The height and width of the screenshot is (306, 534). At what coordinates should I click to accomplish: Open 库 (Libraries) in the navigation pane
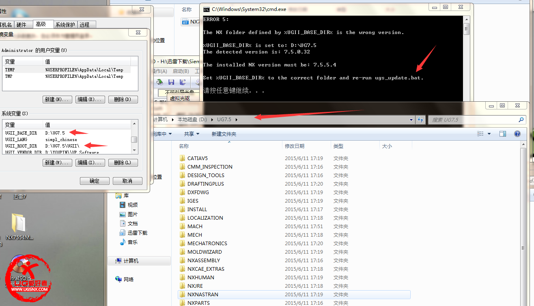point(123,195)
